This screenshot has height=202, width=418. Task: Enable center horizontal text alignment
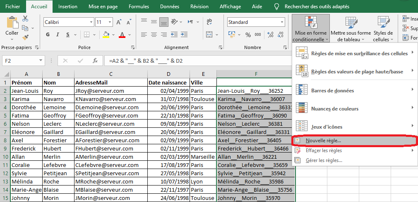tap(154, 35)
